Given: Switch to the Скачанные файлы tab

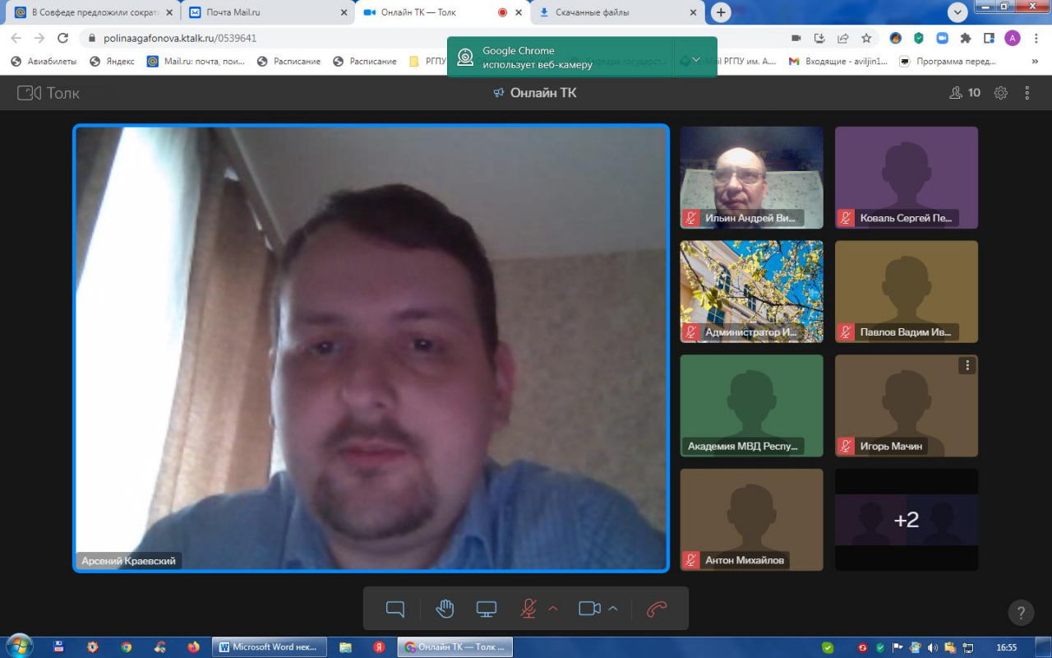Looking at the screenshot, I should [x=616, y=12].
